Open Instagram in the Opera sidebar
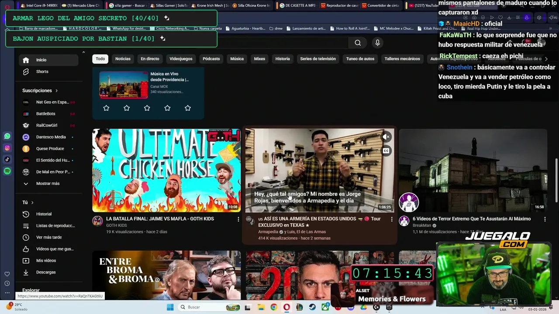 click(7, 148)
